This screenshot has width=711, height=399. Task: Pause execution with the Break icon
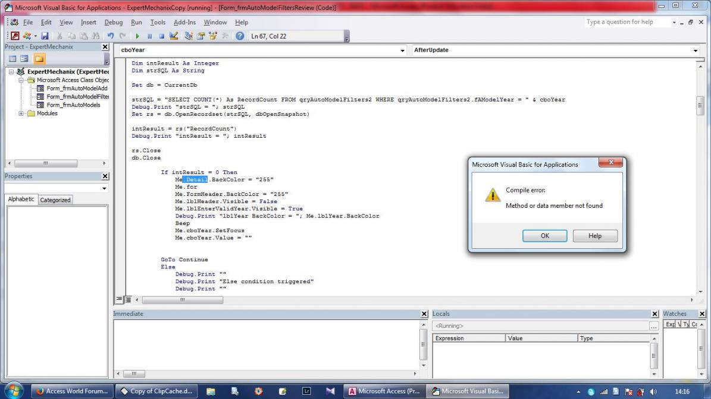tap(149, 36)
